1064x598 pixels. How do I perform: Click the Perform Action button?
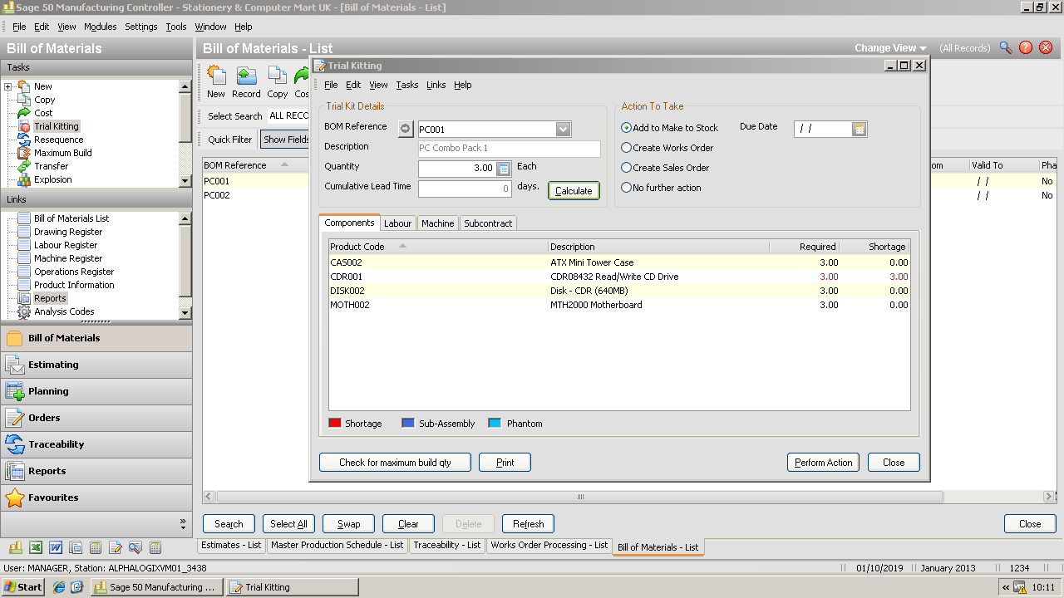click(823, 463)
